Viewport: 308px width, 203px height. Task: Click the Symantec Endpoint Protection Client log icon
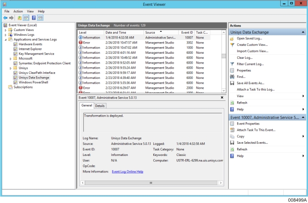click(16, 63)
